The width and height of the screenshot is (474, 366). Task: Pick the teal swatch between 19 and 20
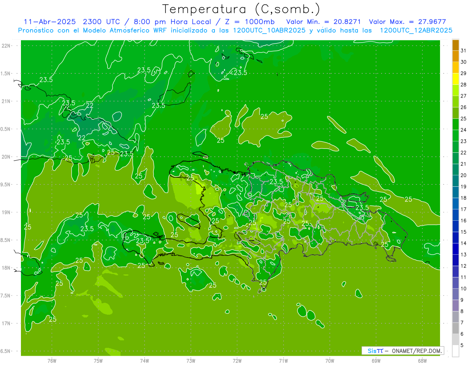click(x=455, y=181)
